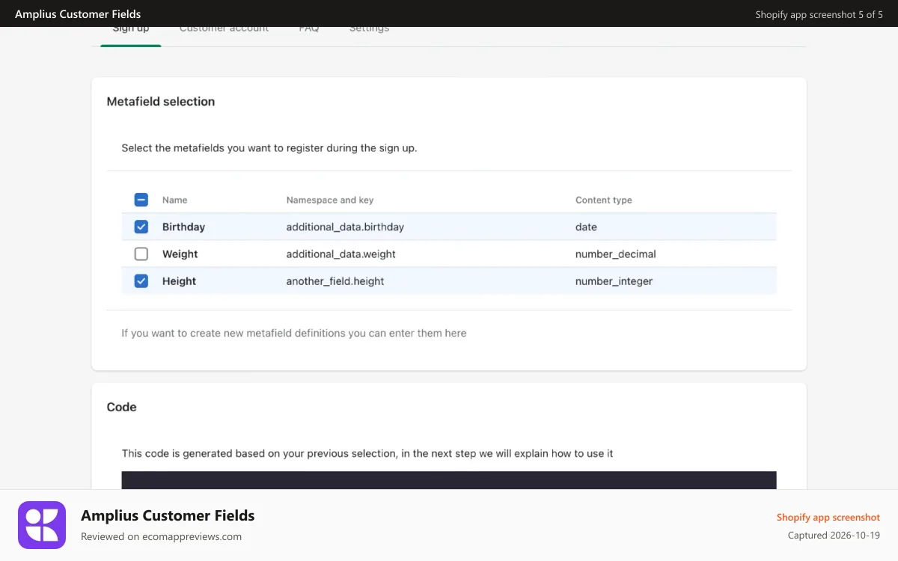898x561 pixels.
Task: Select the Sign up tab
Action: (131, 31)
